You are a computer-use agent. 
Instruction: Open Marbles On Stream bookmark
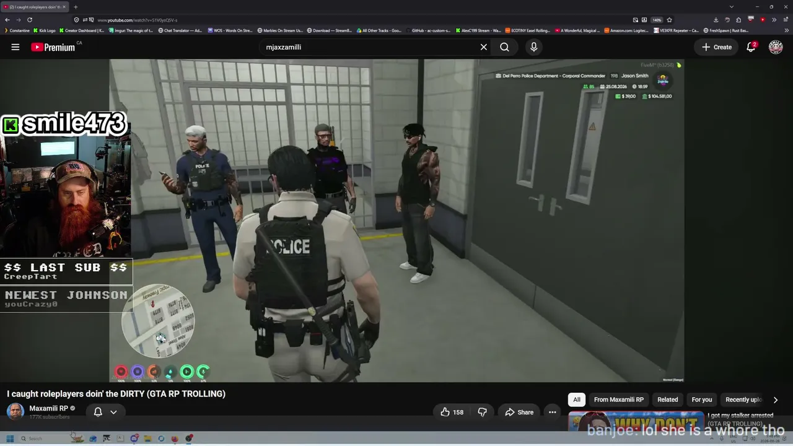point(279,30)
